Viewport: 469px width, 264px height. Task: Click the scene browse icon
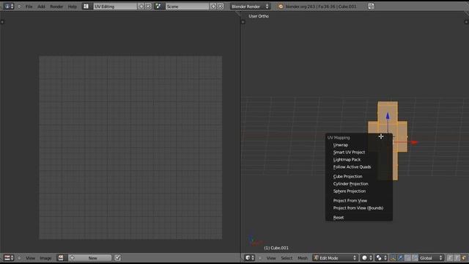159,7
